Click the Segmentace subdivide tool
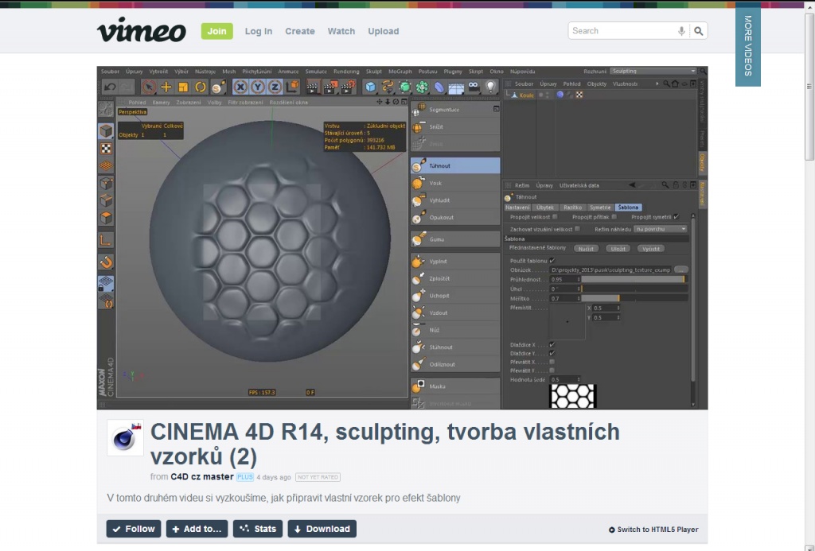Image resolution: width=815 pixels, height=551 pixels. click(x=455, y=110)
